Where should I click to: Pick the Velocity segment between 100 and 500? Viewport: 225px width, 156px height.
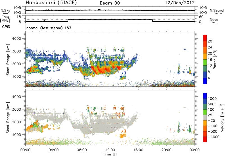coord(205,107)
